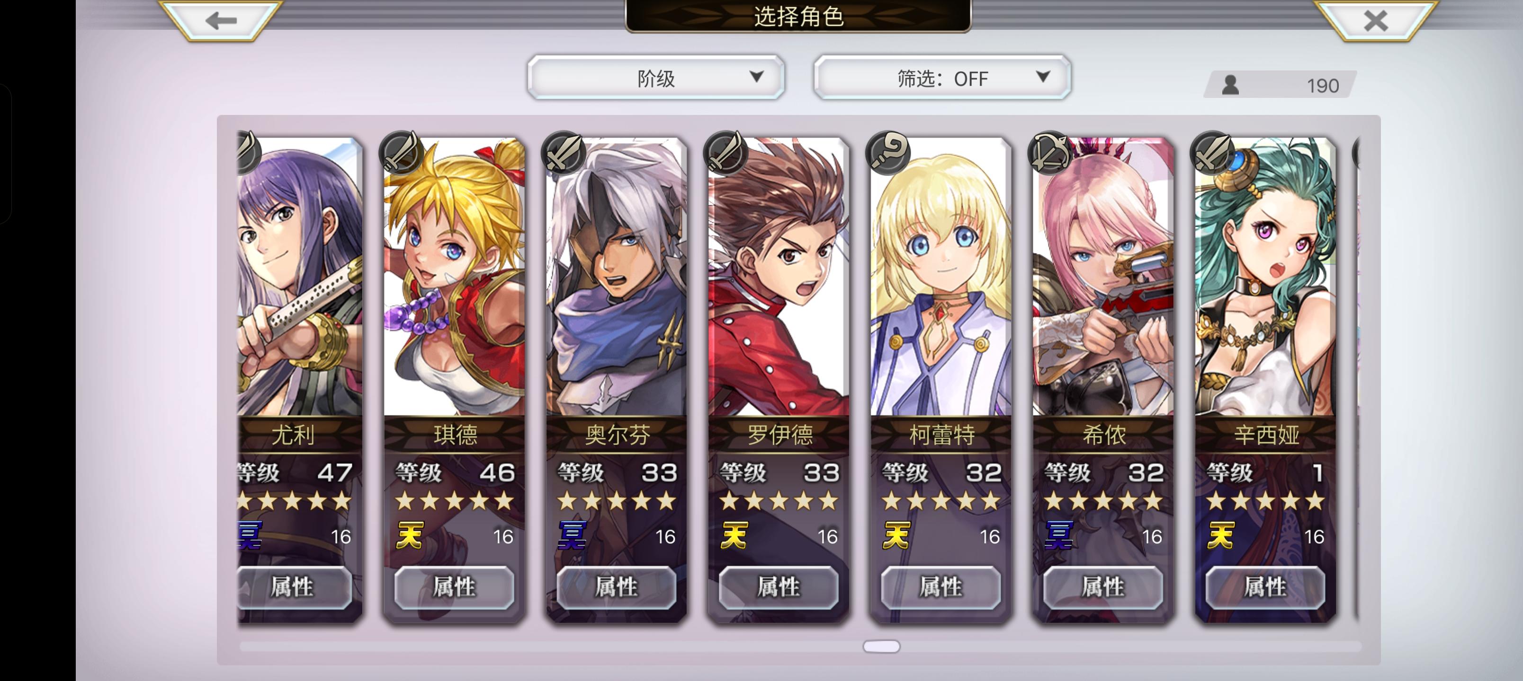
Task: Go back using the arrow button
Action: coord(221,21)
